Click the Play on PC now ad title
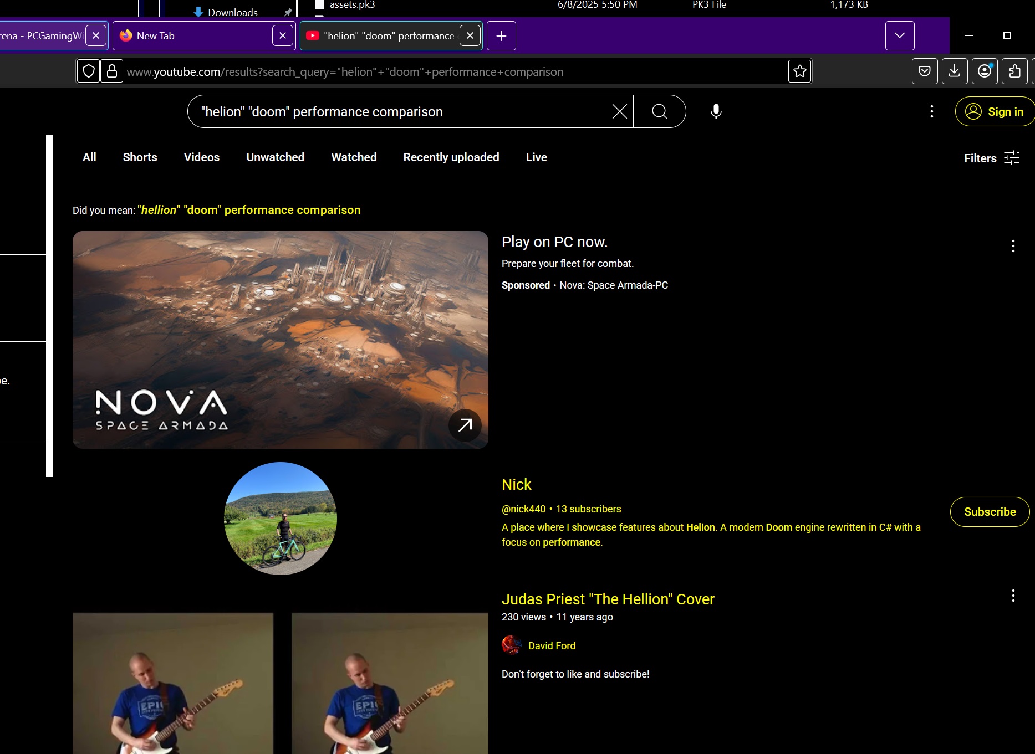Viewport: 1035px width, 754px height. tap(554, 242)
